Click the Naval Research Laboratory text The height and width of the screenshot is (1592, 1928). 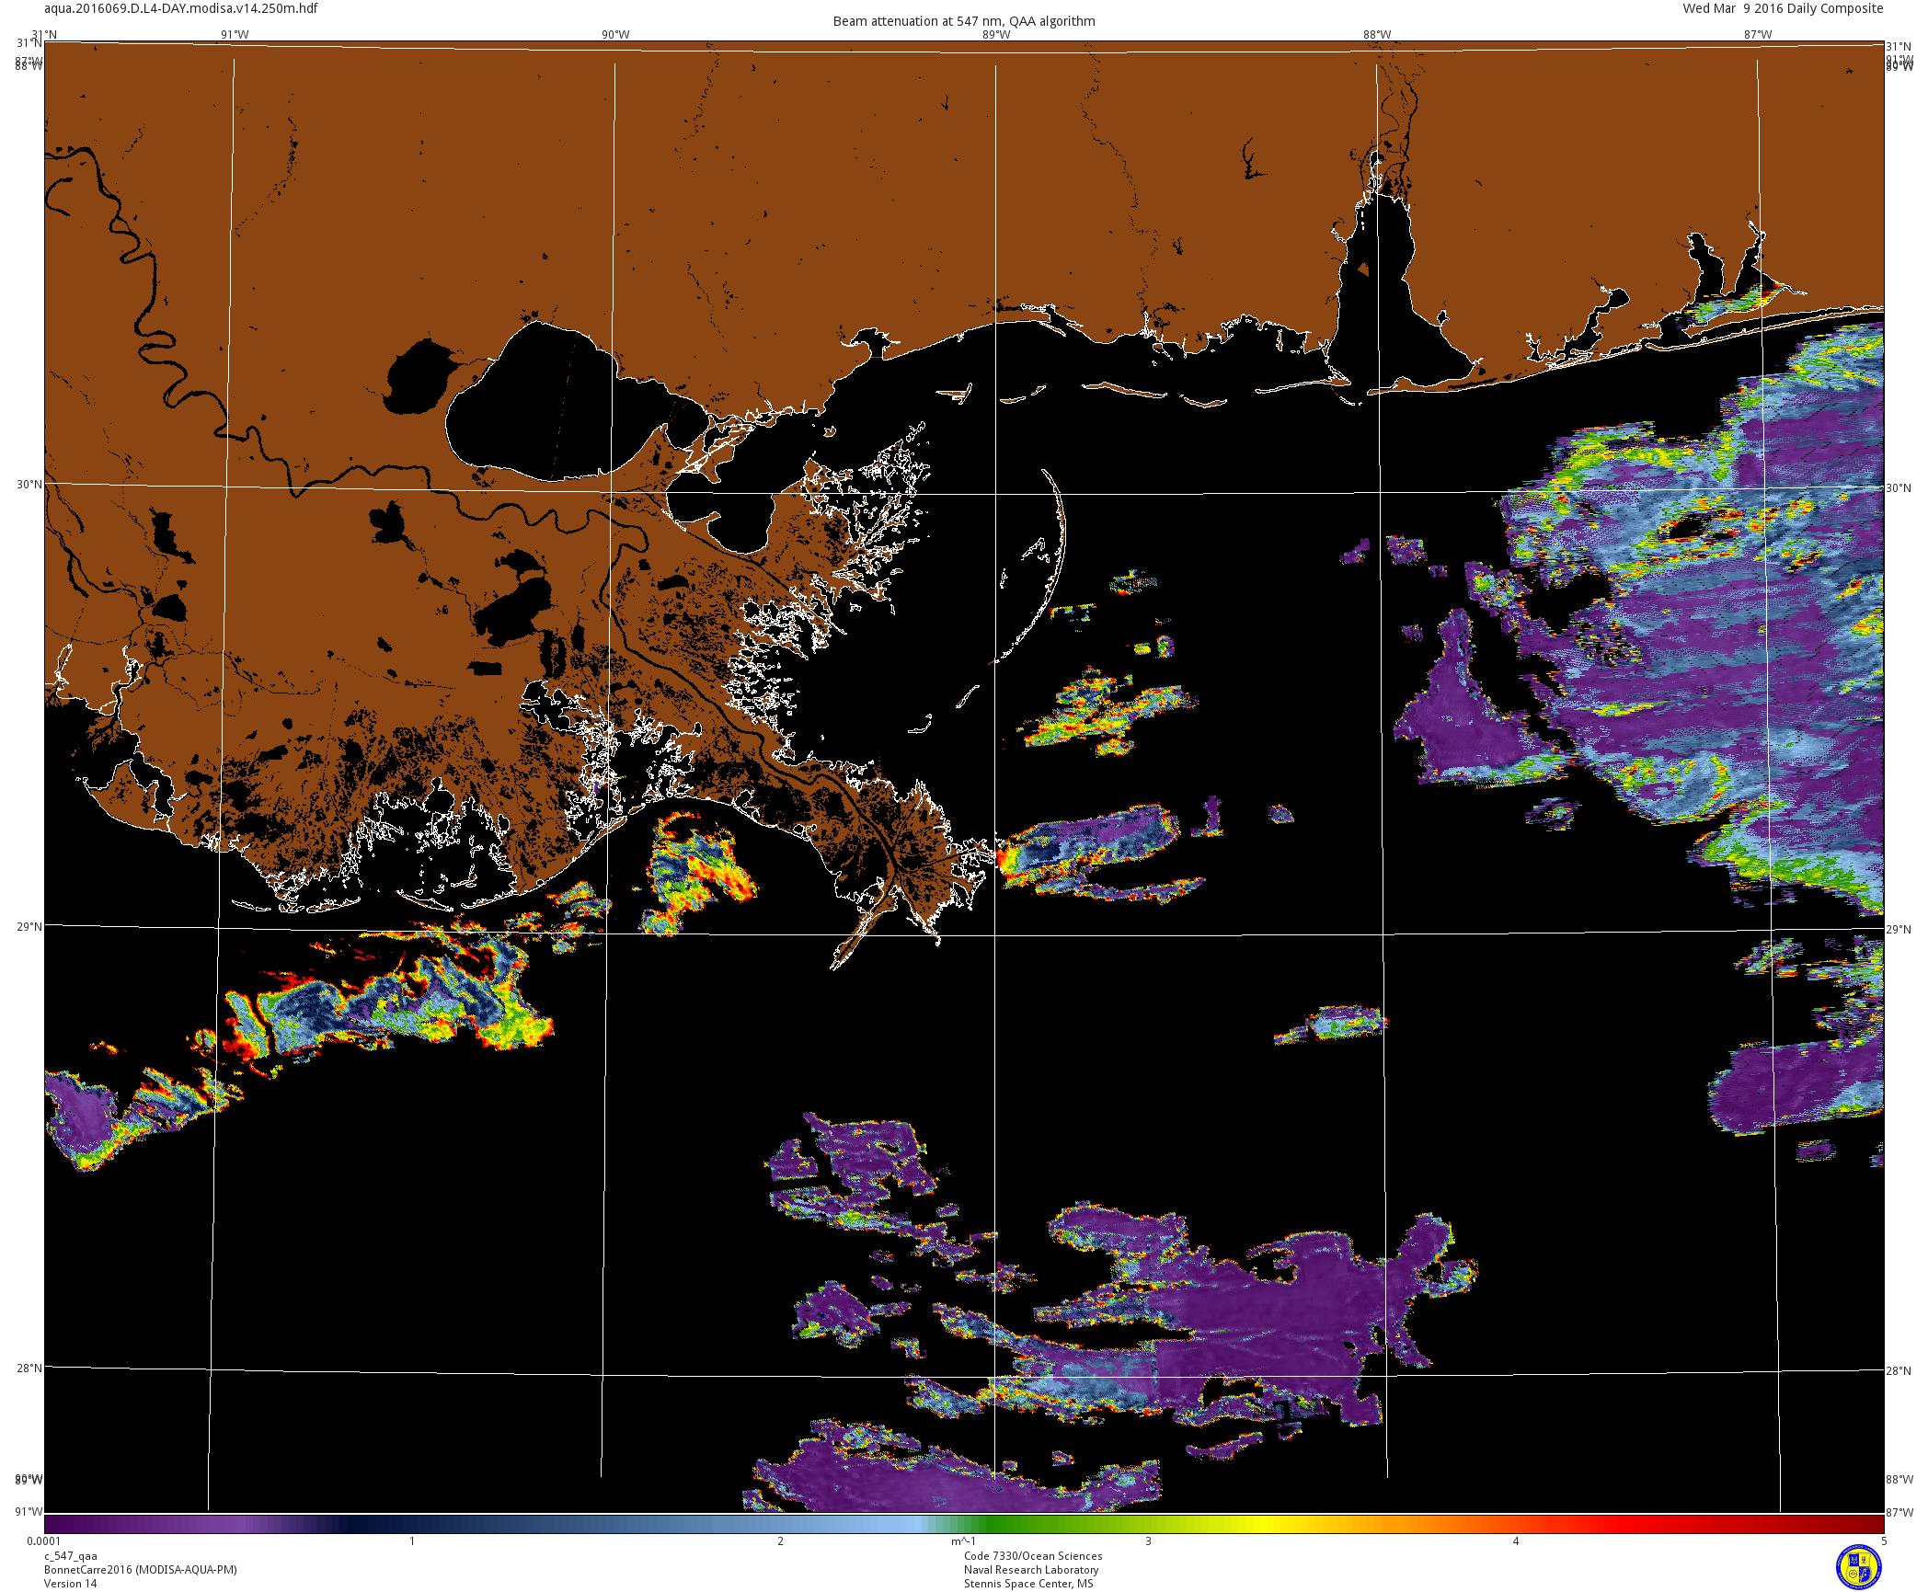(x=1031, y=1570)
